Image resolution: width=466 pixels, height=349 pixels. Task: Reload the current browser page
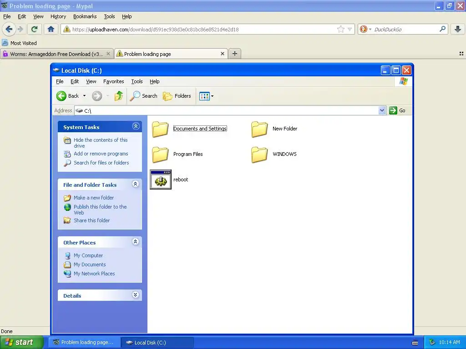(x=34, y=29)
